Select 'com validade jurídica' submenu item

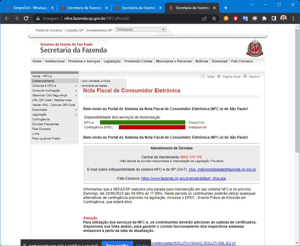click(x=96, y=81)
